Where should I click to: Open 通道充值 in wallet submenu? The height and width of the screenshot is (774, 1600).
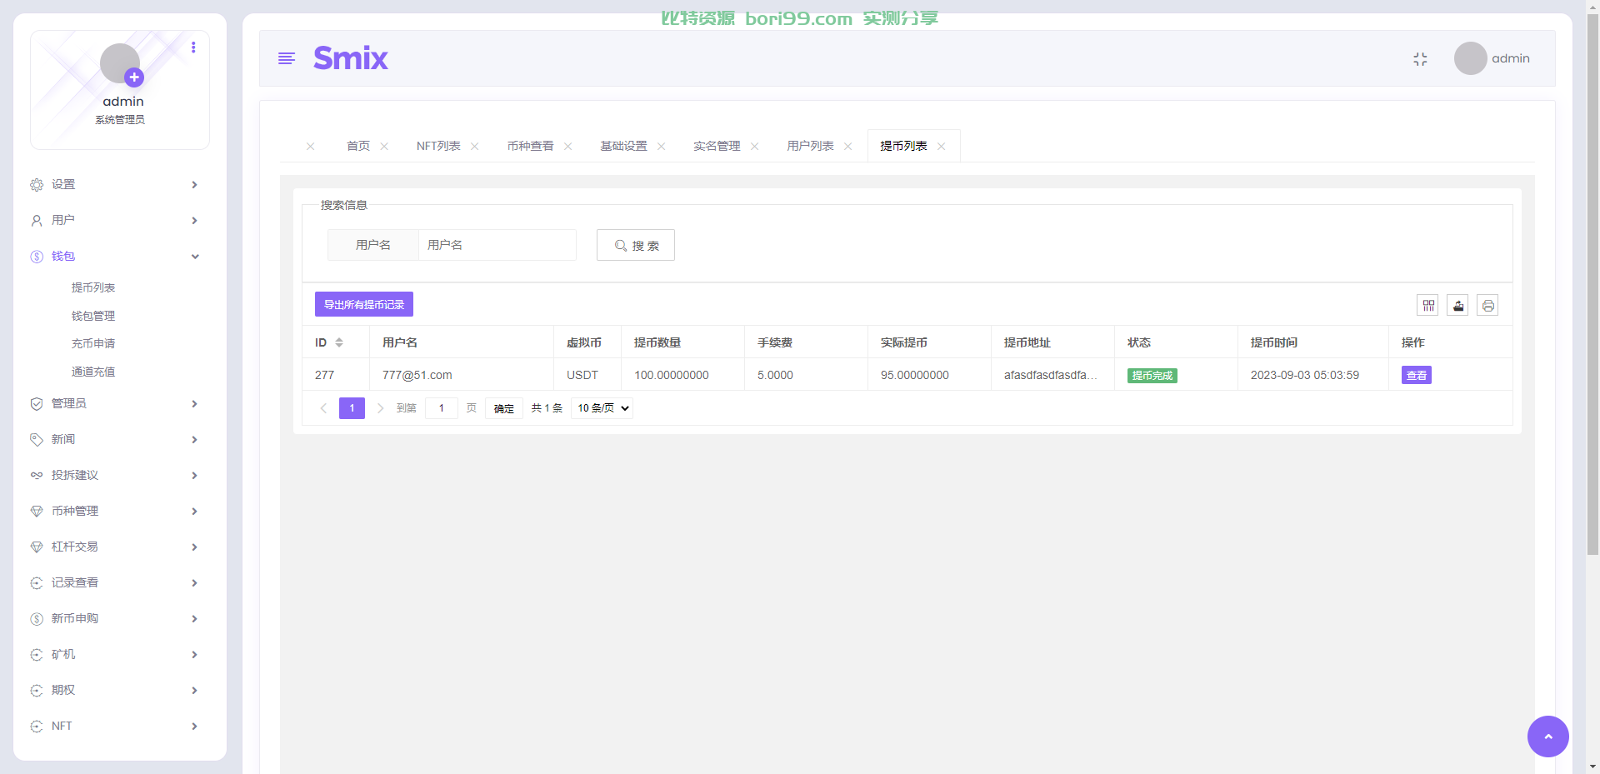click(93, 372)
